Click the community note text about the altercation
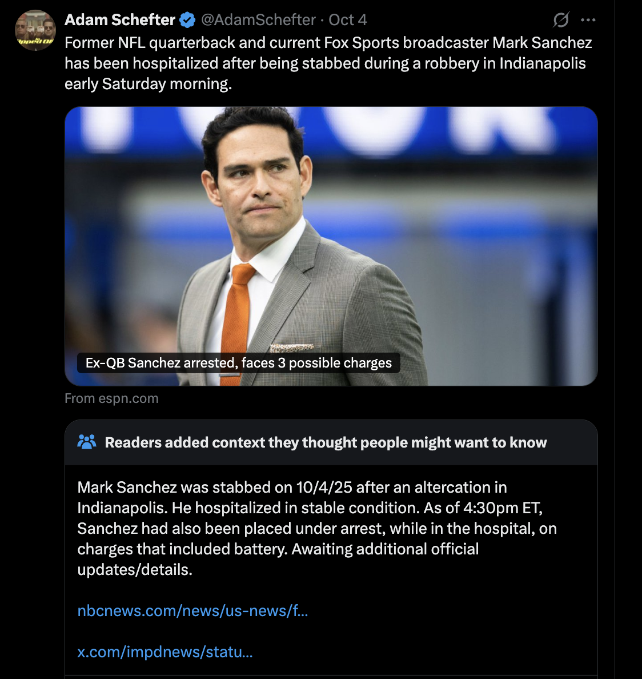The image size is (642, 679). click(x=317, y=528)
